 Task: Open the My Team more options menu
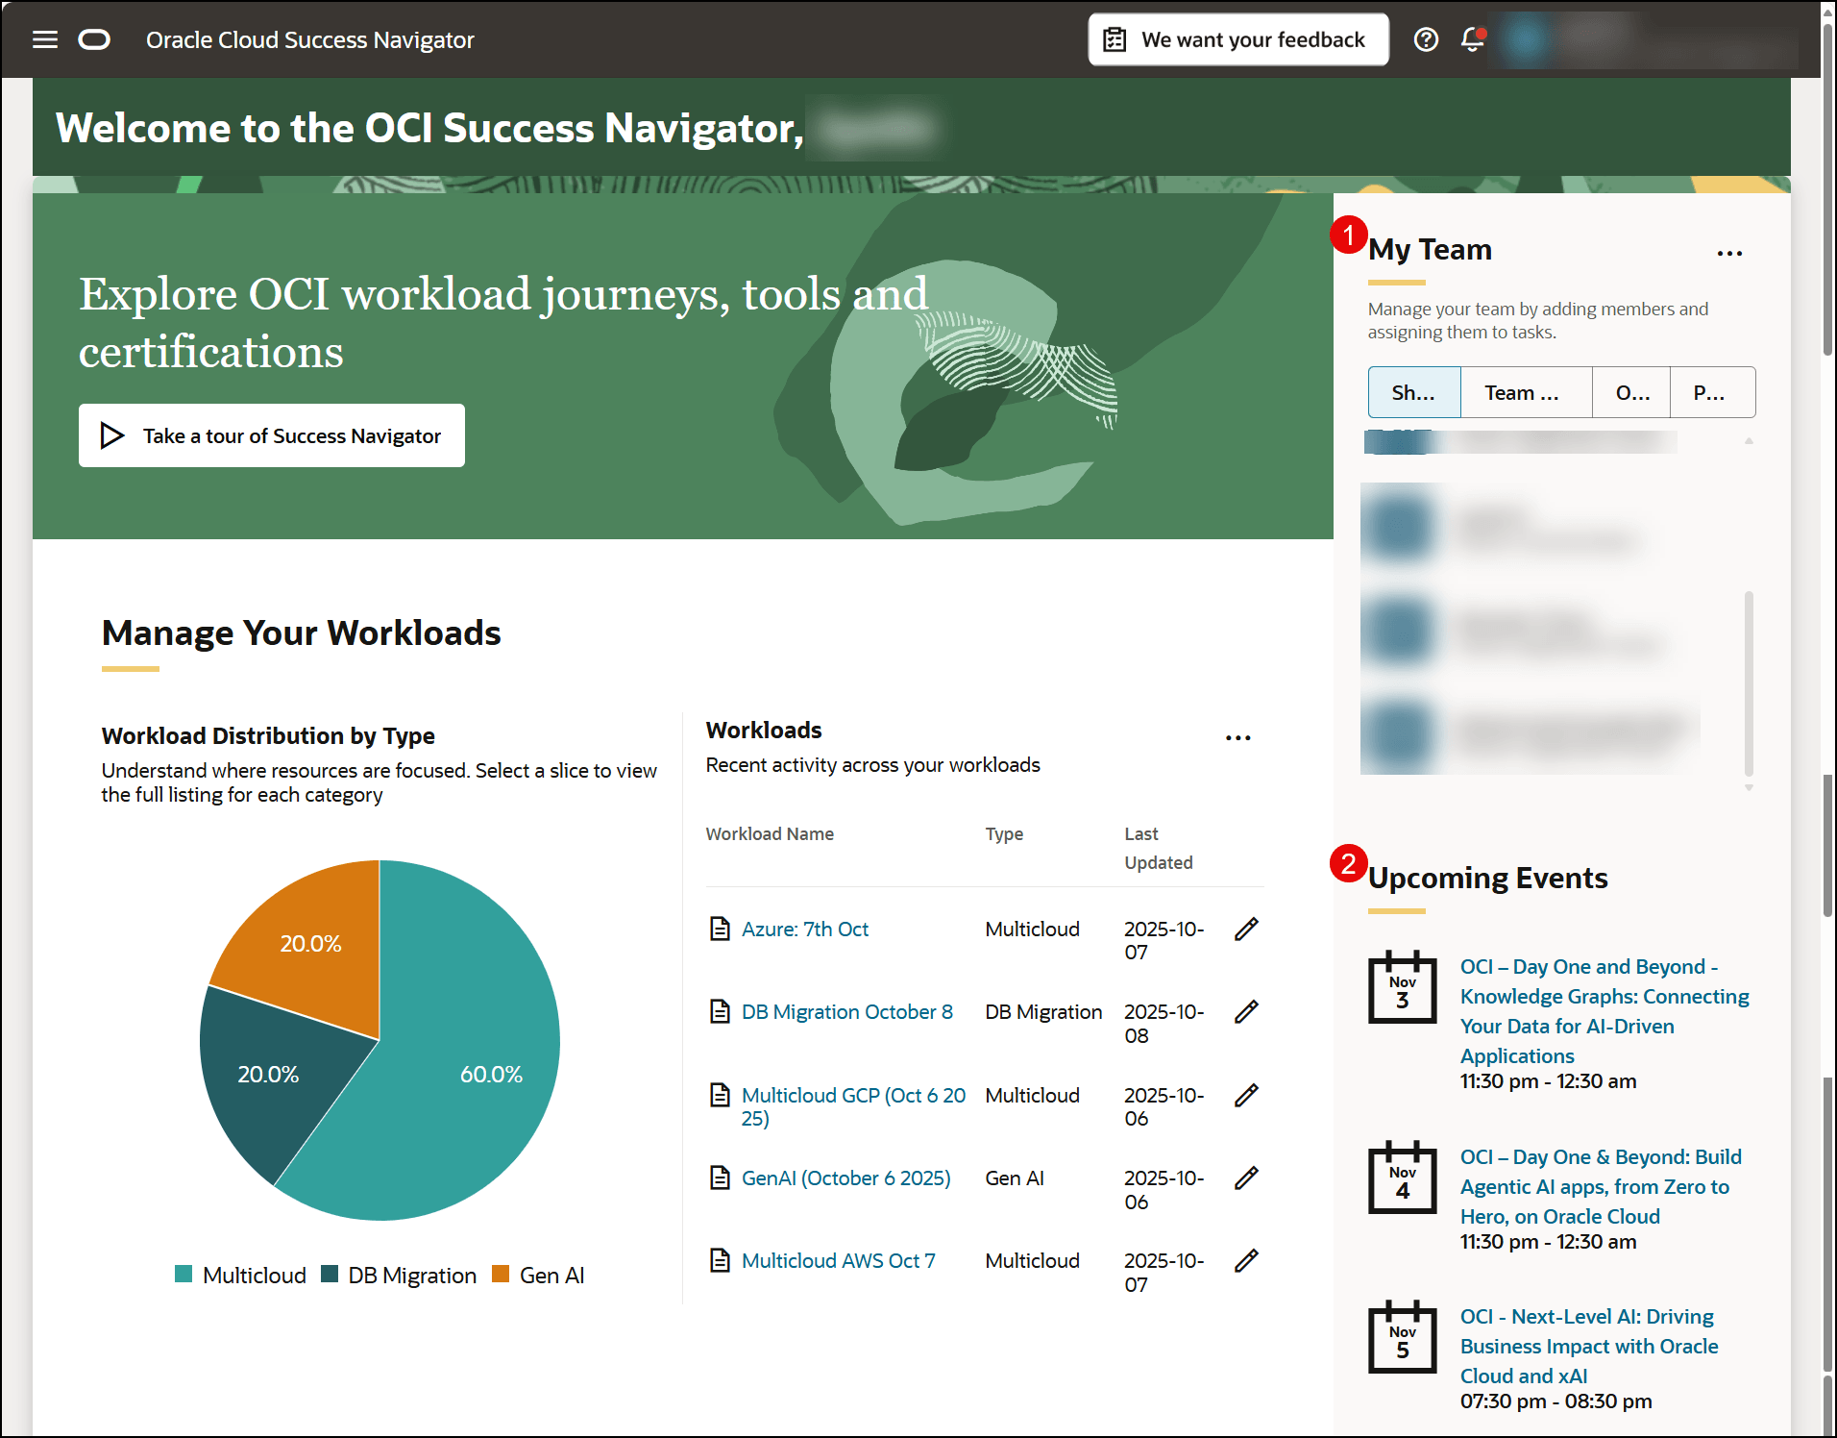coord(1729,253)
